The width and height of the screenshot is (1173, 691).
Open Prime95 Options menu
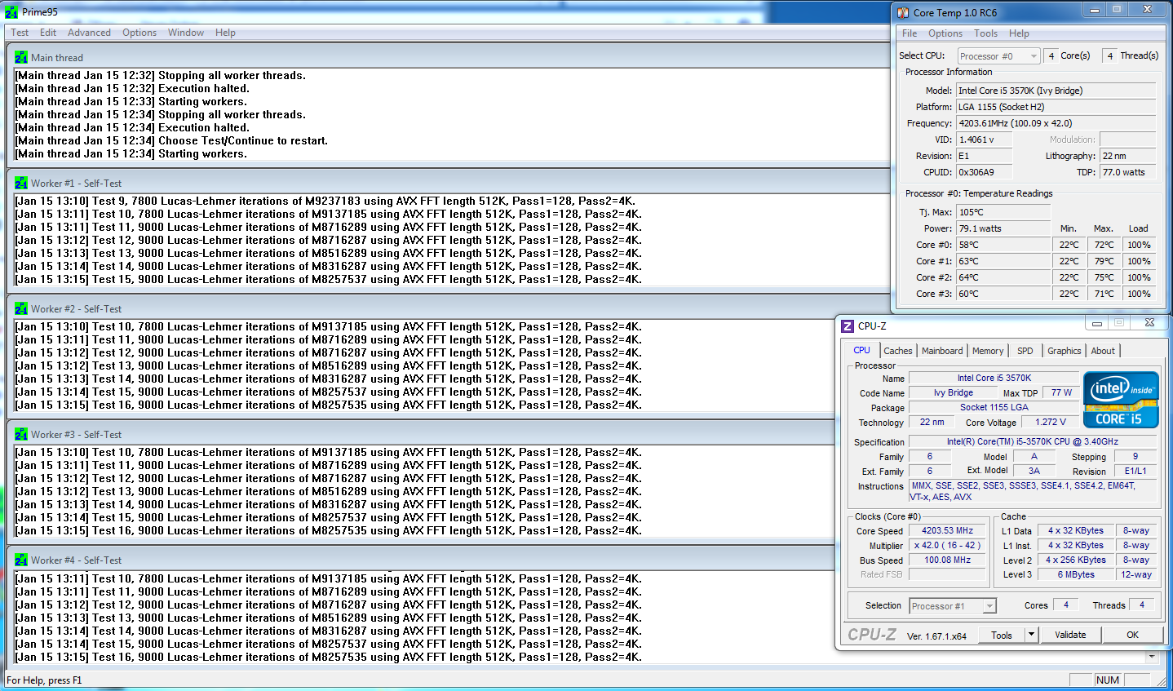point(139,33)
